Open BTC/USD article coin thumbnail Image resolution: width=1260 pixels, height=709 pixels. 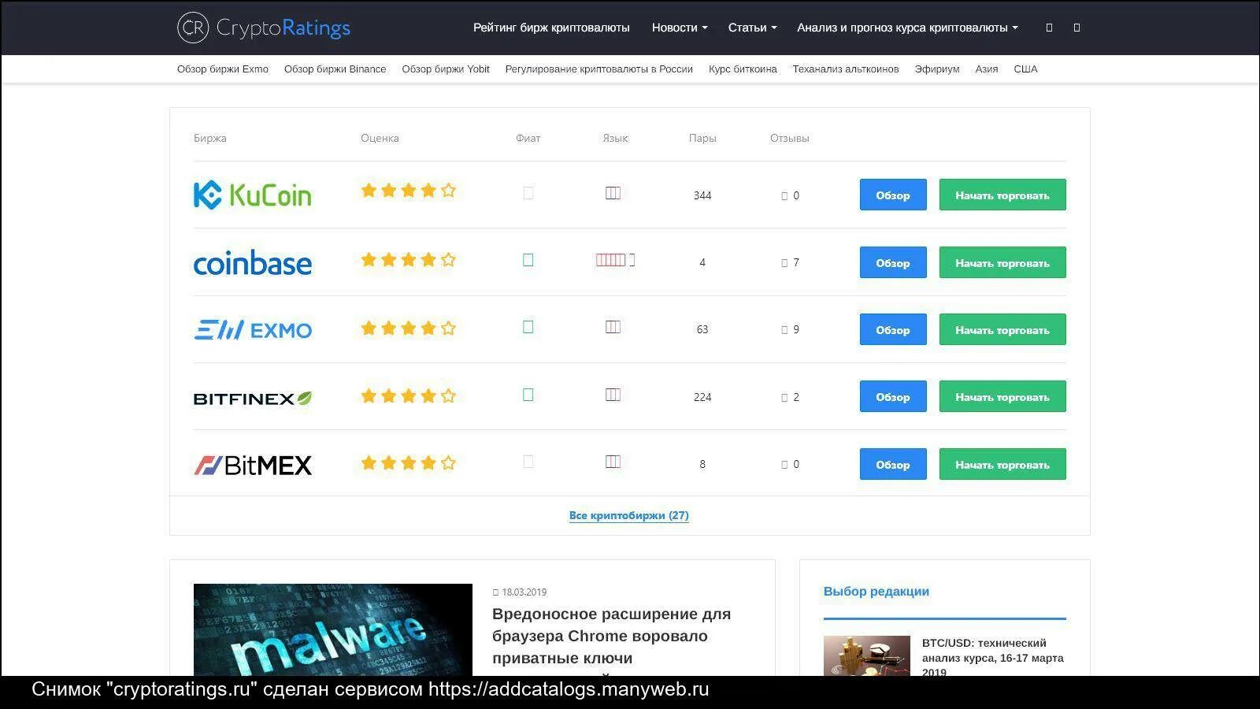[867, 655]
